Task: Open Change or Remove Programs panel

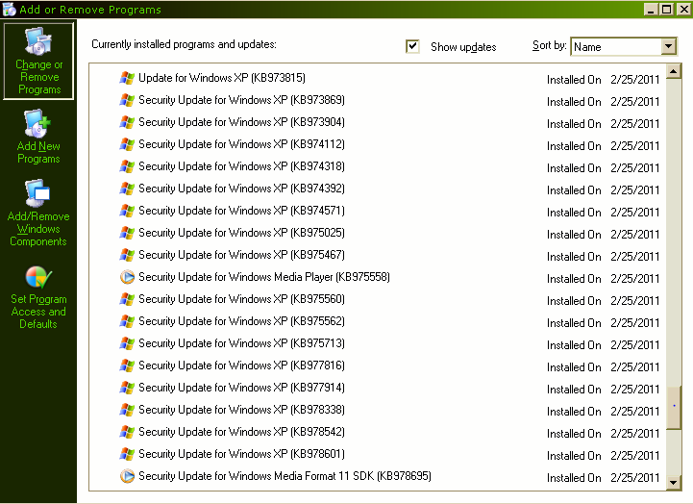Action: (x=38, y=61)
